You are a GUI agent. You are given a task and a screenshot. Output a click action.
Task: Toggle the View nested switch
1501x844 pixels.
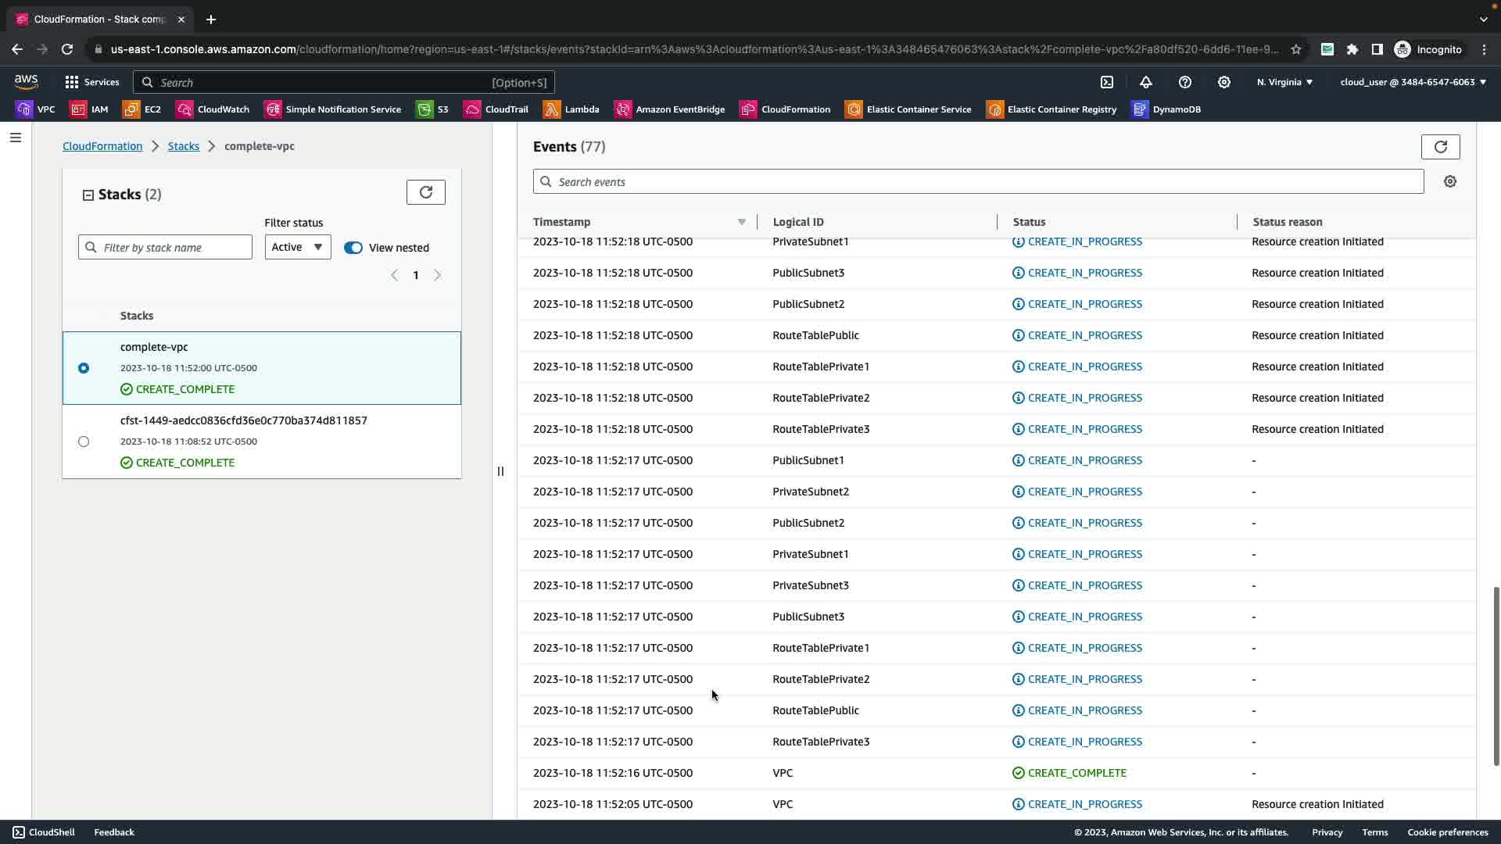[353, 248]
